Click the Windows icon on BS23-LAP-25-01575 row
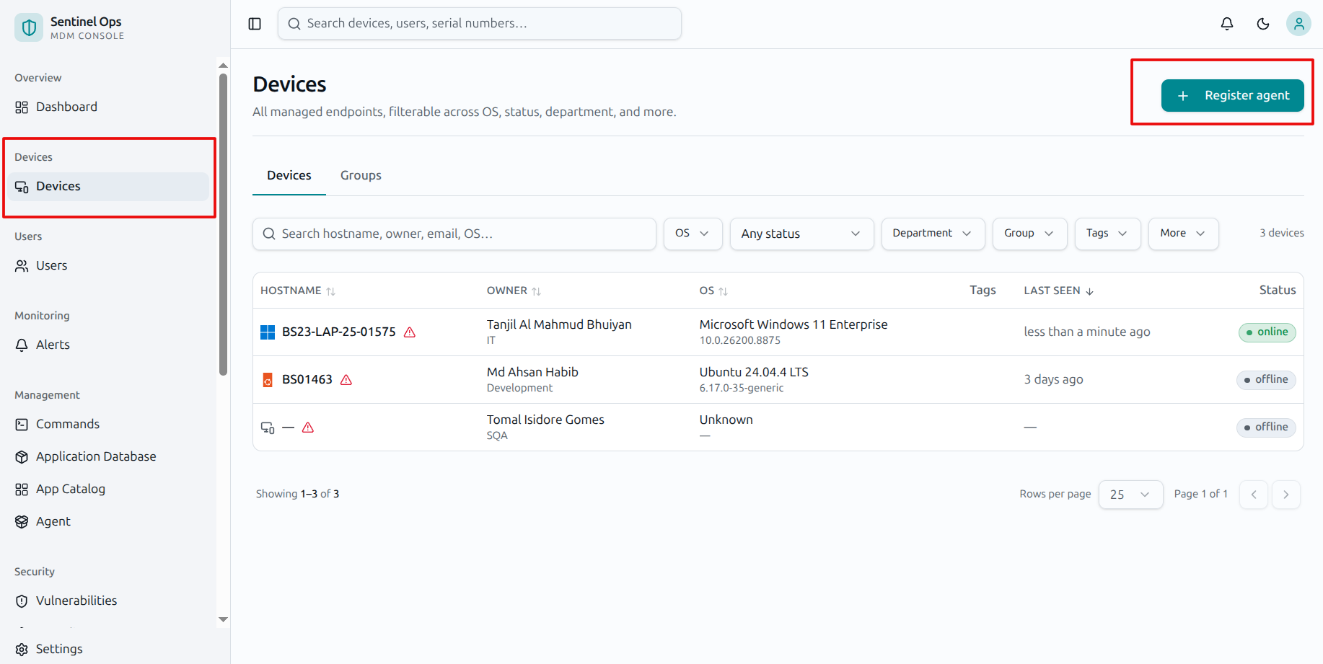The height and width of the screenshot is (664, 1323). [x=268, y=332]
